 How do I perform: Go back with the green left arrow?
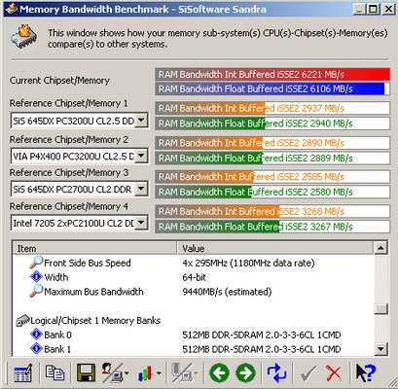click(219, 372)
